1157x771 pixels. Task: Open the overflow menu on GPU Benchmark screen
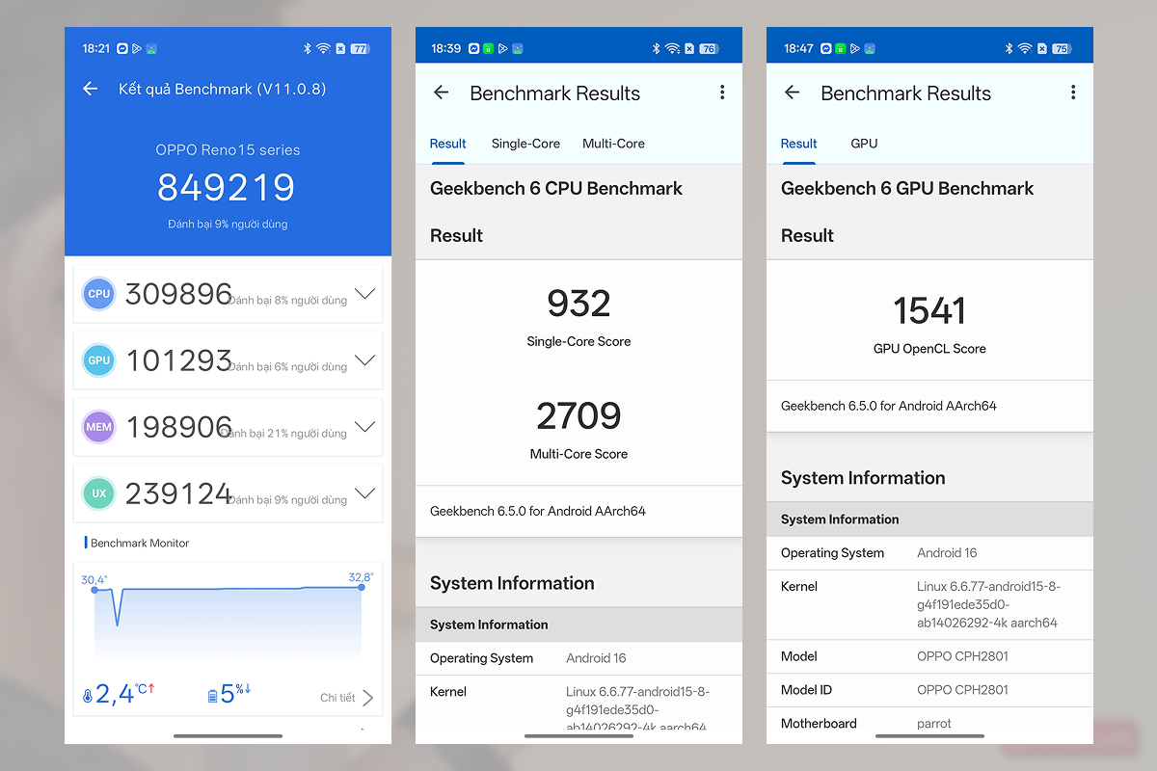1073,92
